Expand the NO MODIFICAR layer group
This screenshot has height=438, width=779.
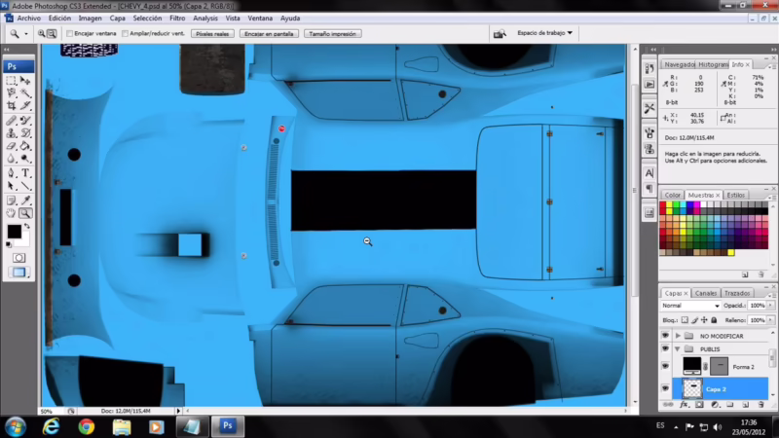[678, 335]
